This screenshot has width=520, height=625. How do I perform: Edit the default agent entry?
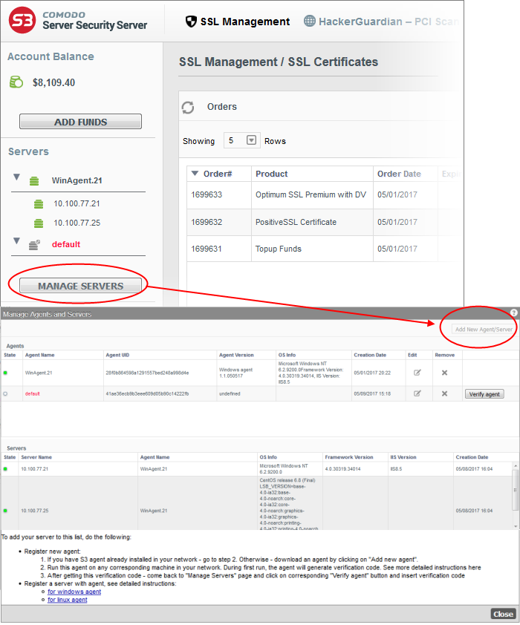[x=417, y=393]
